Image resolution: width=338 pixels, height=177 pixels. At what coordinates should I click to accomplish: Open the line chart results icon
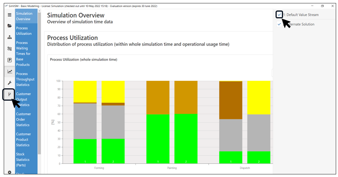tap(9, 71)
